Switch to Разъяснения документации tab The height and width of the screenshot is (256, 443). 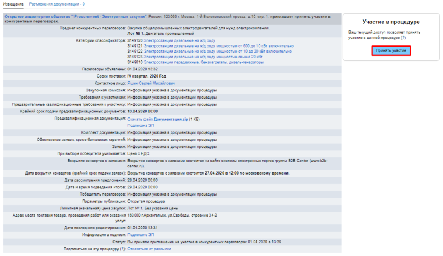[56, 4]
